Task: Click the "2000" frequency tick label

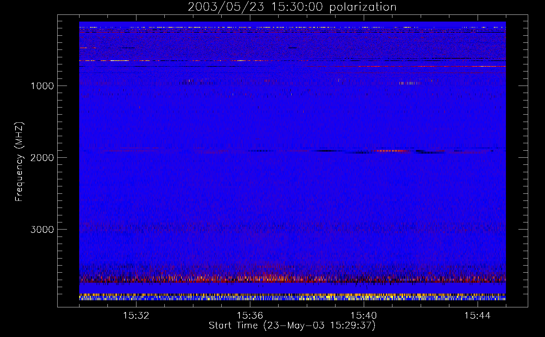Action: 42,158
